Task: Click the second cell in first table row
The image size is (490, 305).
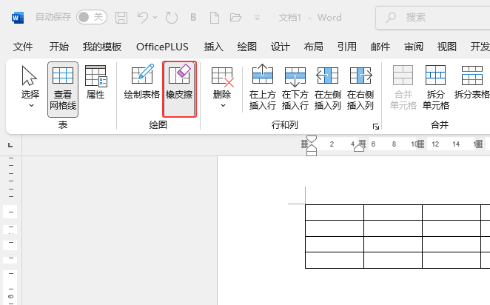Action: point(393,212)
